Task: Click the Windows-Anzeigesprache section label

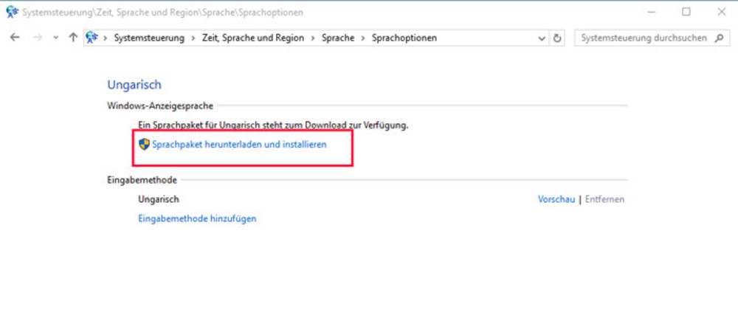Action: pyautogui.click(x=160, y=106)
